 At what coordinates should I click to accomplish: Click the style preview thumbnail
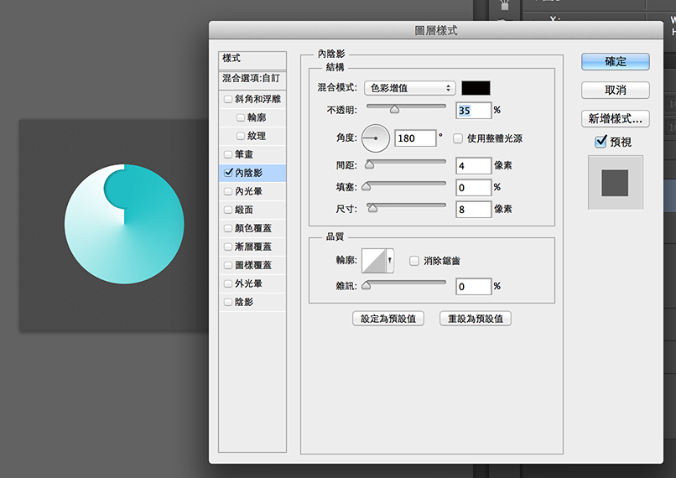click(615, 182)
